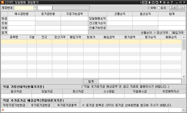Click the 다음 button
187x113 pixels.
[x=181, y=8]
